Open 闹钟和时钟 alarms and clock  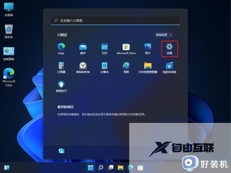tap(83, 68)
